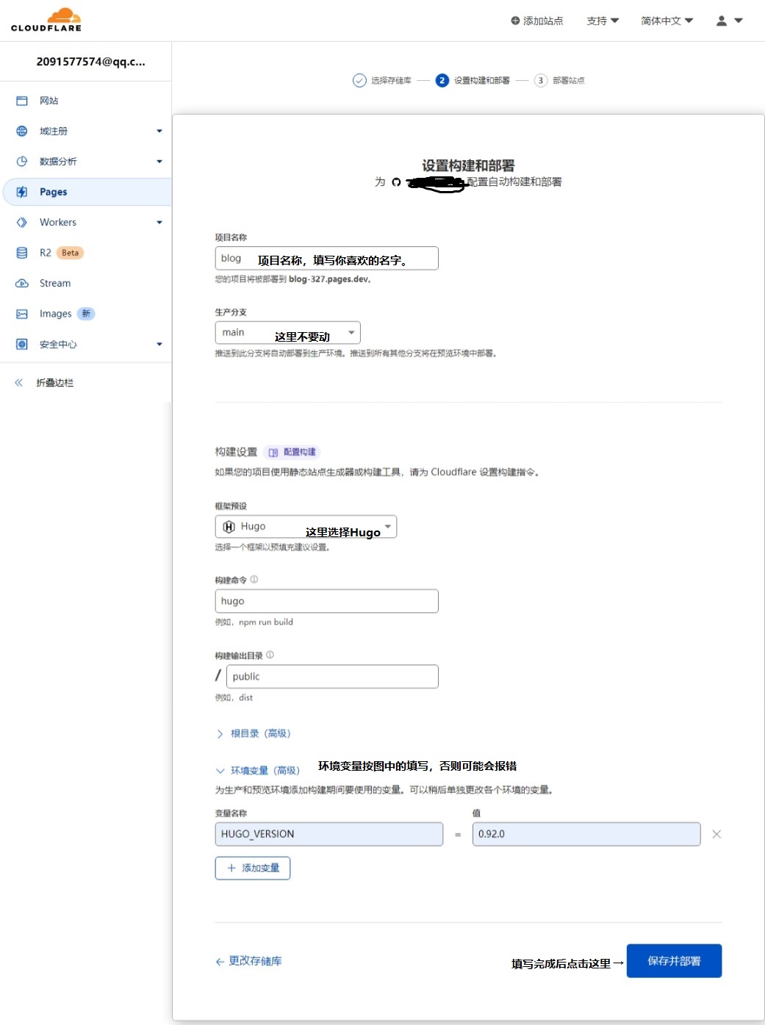Click info icon beside 构建命令

(254, 579)
